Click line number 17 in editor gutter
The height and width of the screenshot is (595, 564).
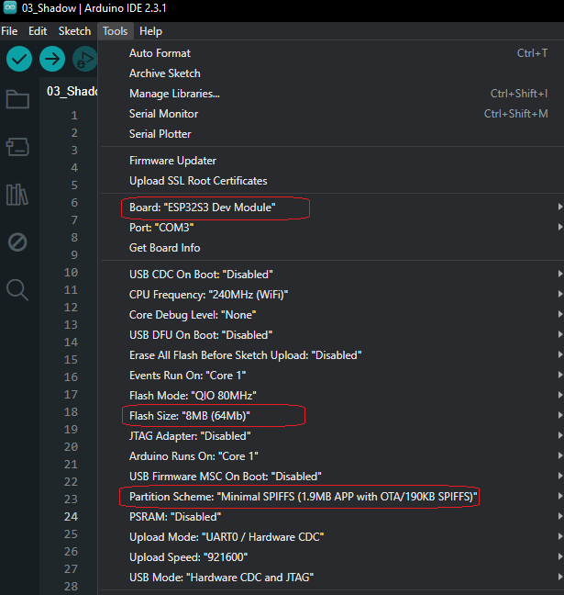click(x=71, y=395)
